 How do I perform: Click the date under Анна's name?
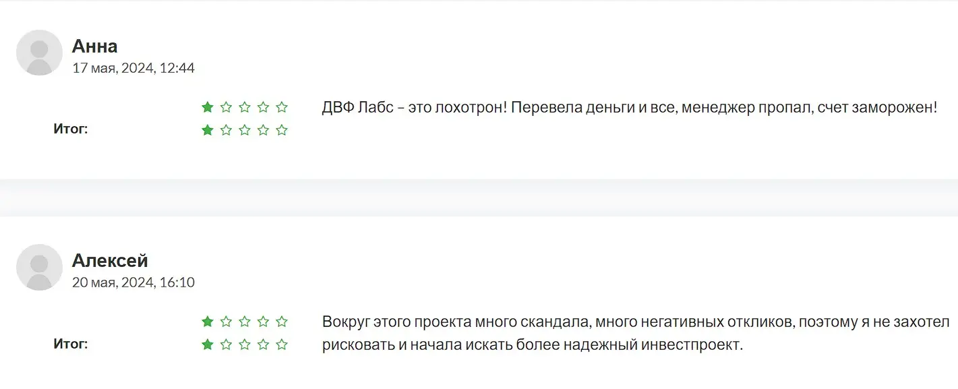[133, 67]
